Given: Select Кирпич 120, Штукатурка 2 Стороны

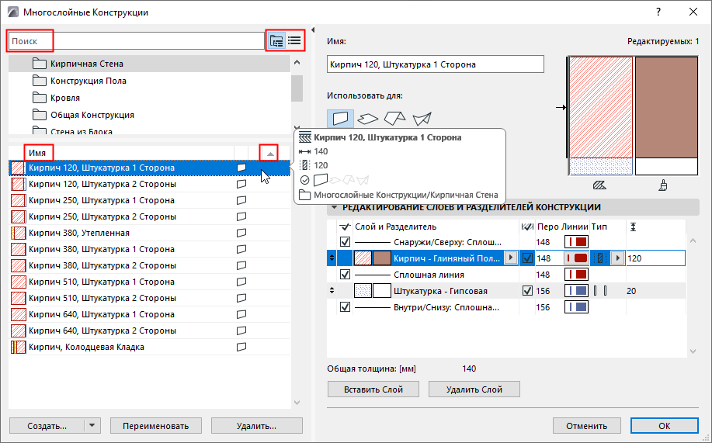Looking at the screenshot, I should tap(149, 184).
